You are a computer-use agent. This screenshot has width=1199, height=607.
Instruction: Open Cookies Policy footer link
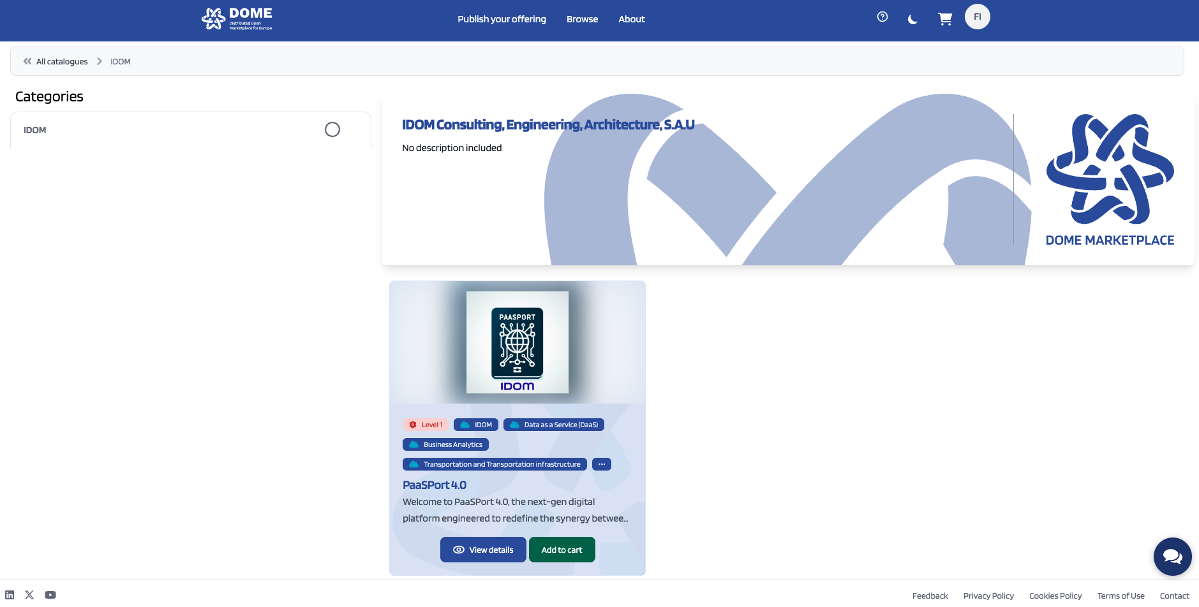[x=1055, y=596]
